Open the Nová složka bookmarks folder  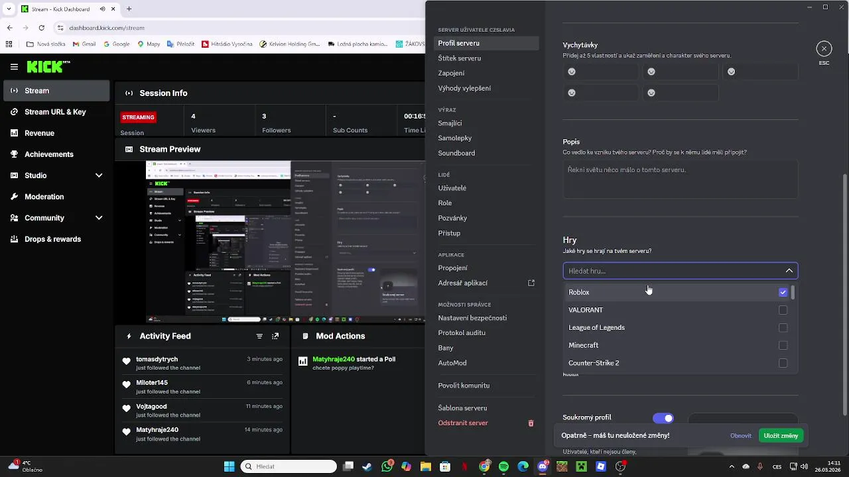46,44
